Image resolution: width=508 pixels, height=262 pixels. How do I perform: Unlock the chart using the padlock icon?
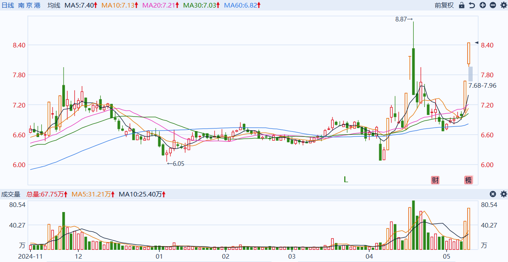[462, 5]
